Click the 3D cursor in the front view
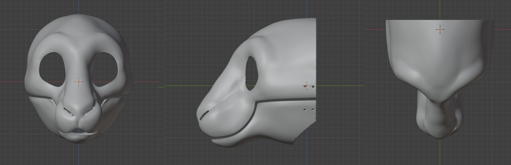Viewport: 511px width, 165px height. click(79, 82)
